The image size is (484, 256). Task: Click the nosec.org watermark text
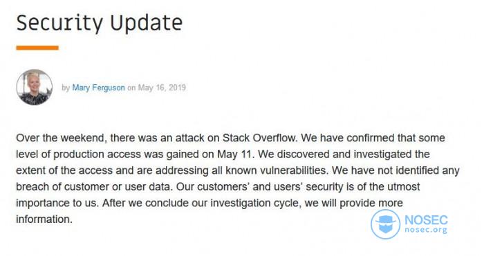(426, 230)
